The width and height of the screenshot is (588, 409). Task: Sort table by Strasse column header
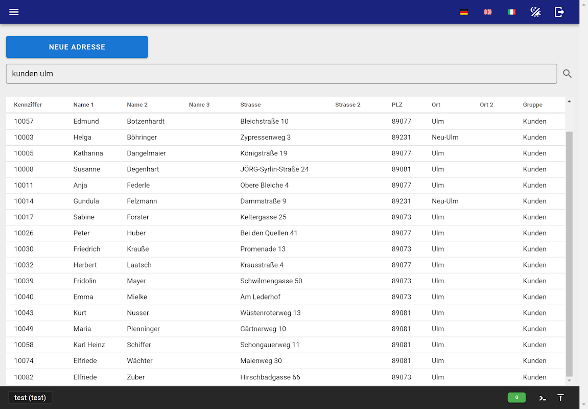(250, 105)
